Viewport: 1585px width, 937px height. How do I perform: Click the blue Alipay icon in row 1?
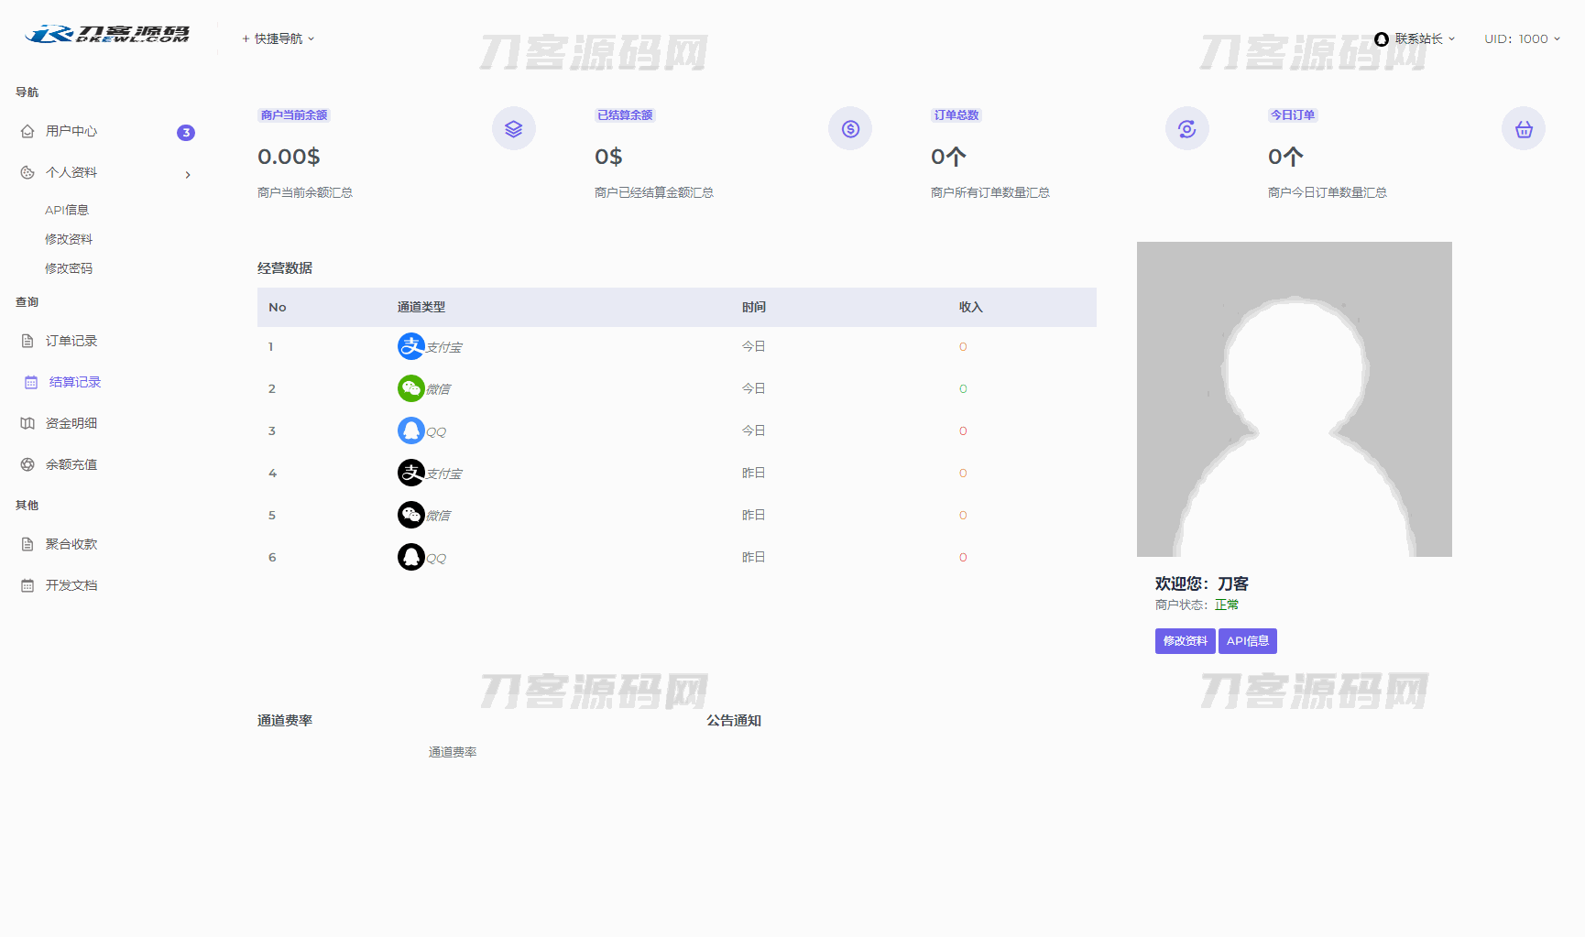[410, 346]
